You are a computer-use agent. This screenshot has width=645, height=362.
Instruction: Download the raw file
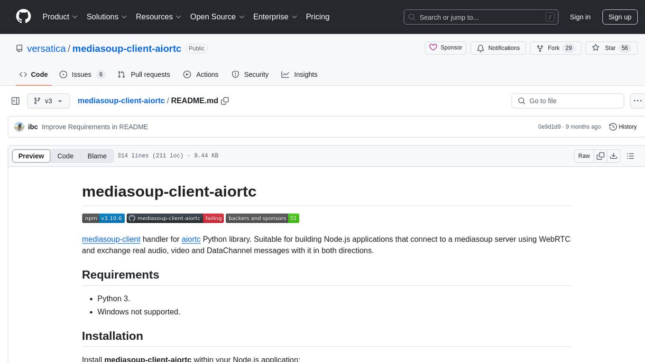click(614, 156)
